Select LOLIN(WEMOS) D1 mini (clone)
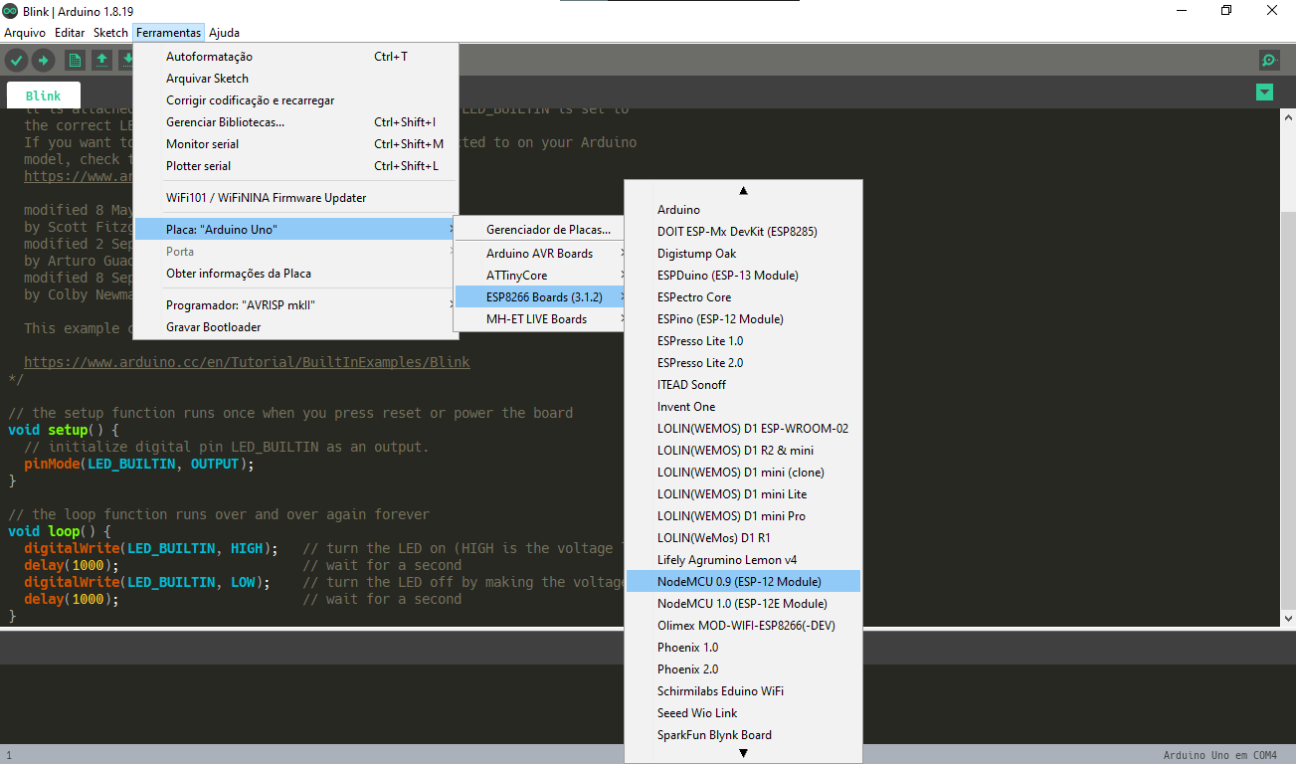 (743, 473)
